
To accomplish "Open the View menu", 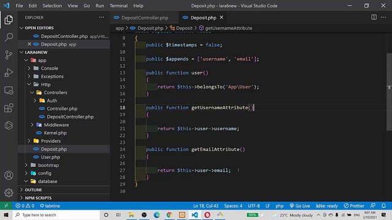I will [x=72, y=5].
